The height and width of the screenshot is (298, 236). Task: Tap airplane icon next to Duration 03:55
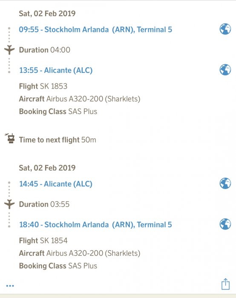pyautogui.click(x=9, y=204)
